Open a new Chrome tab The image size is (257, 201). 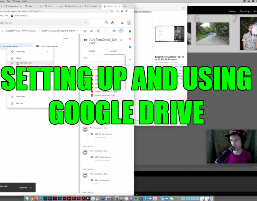click(125, 6)
